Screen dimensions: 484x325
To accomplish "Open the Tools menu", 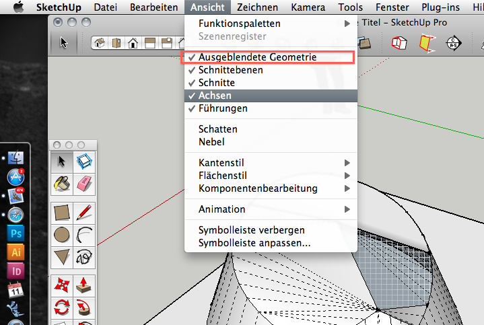I will (350, 7).
